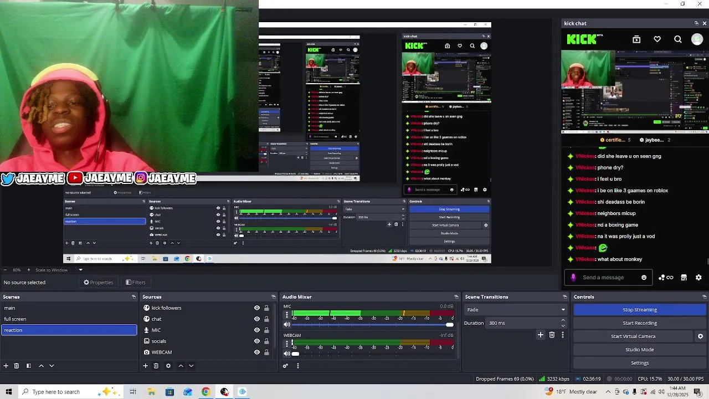This screenshot has height=399, width=709.
Task: Hide the chat source
Action: (x=257, y=319)
